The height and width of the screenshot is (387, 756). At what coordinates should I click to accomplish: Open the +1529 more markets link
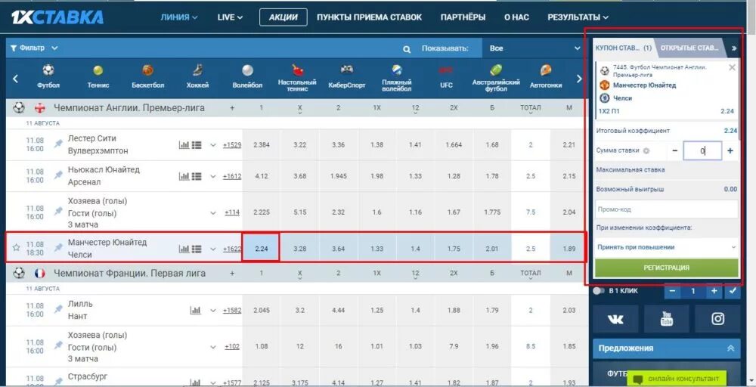point(232,144)
